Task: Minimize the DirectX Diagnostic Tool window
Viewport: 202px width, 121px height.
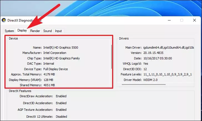Action: [169, 20]
